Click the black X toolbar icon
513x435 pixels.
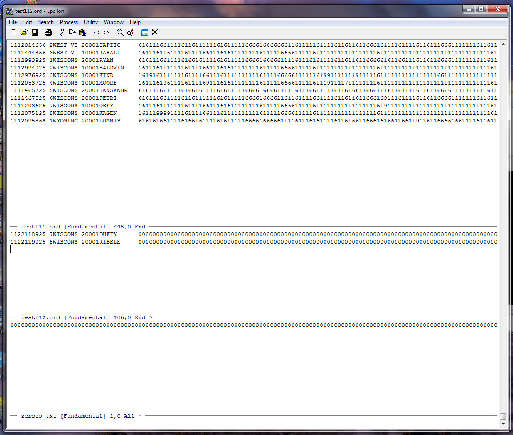pos(155,33)
